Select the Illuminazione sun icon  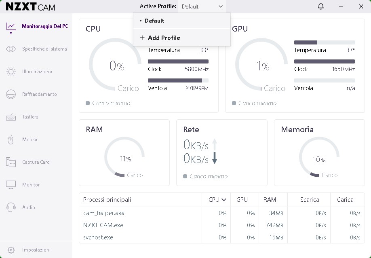click(11, 72)
